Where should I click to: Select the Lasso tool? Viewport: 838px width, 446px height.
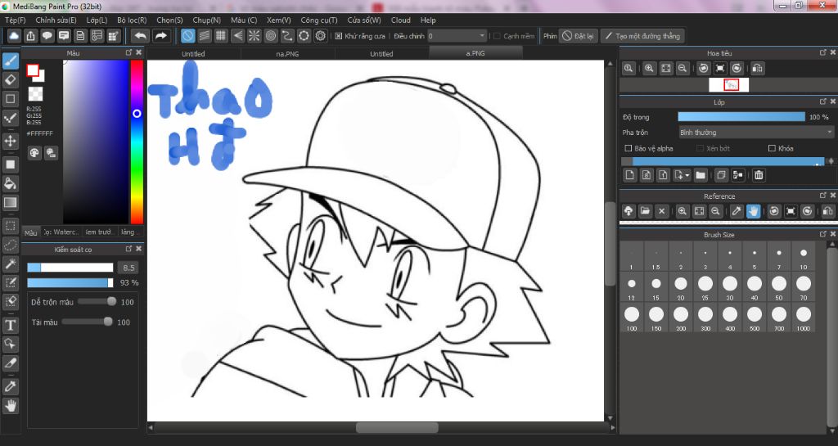coord(10,245)
